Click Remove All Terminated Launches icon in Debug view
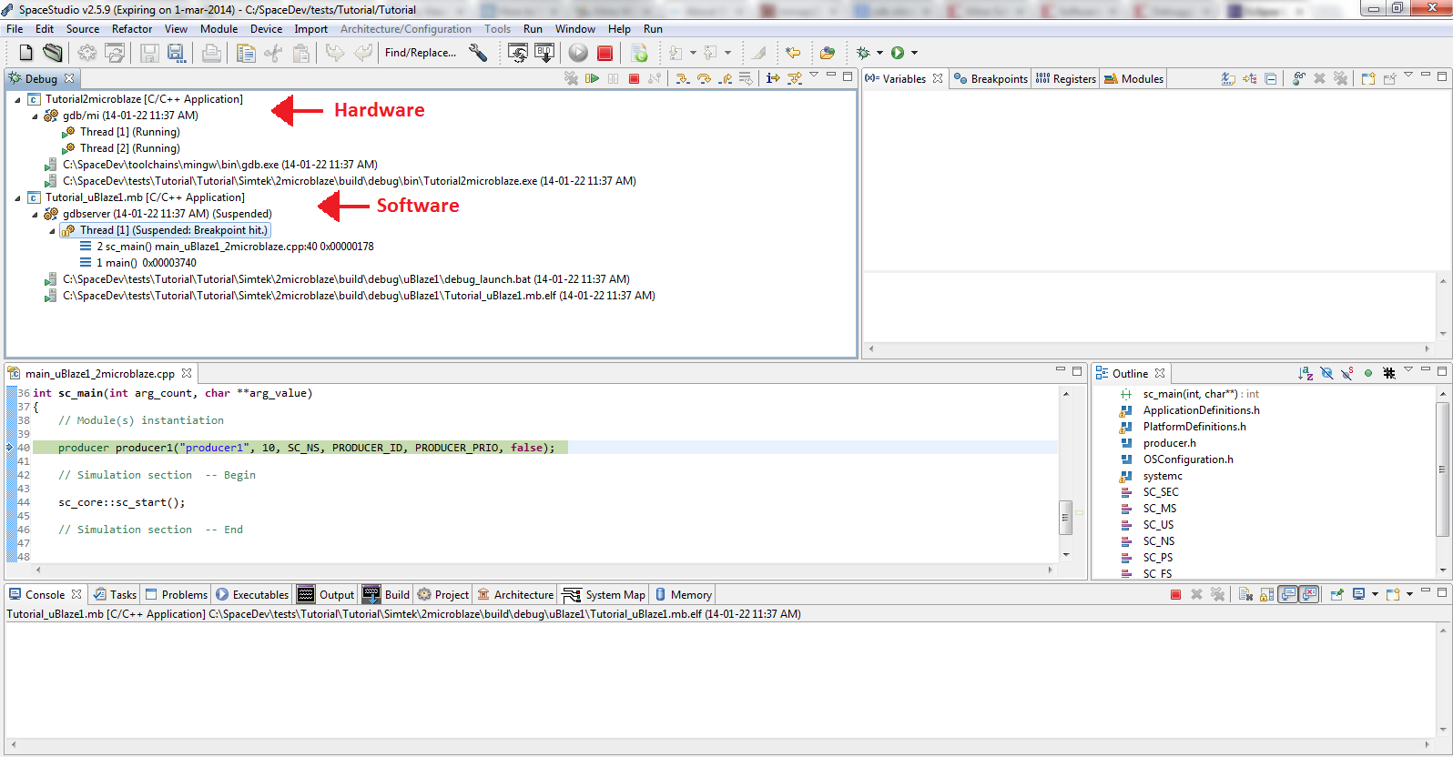Viewport: 1453px width, 757px height. click(571, 78)
